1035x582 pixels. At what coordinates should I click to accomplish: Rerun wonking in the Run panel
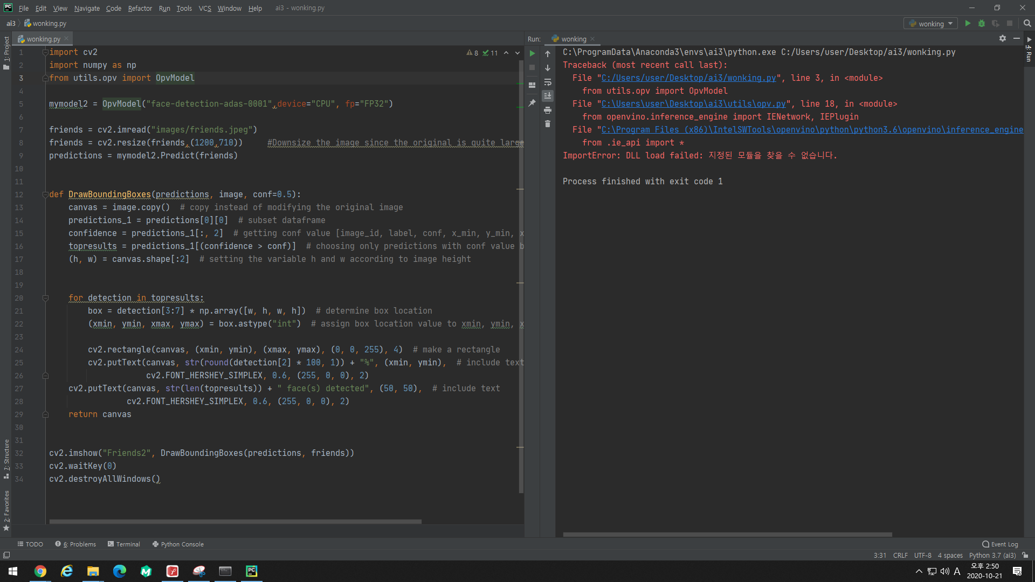(x=532, y=53)
